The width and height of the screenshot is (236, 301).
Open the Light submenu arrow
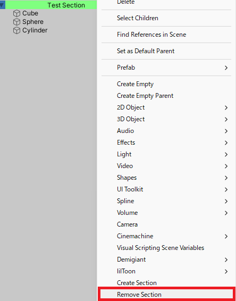[x=226, y=154]
